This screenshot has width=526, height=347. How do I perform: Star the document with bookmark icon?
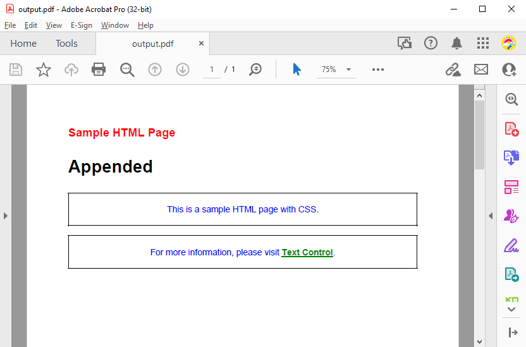(44, 70)
